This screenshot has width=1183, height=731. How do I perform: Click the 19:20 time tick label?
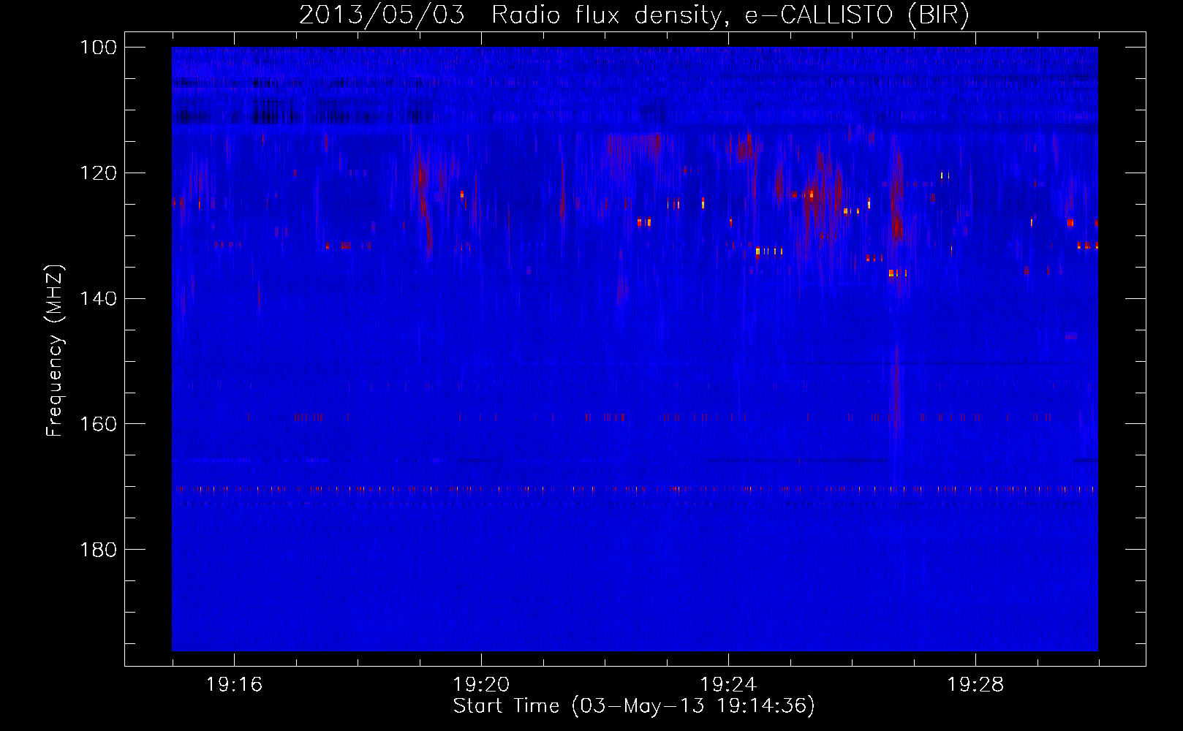481,685
